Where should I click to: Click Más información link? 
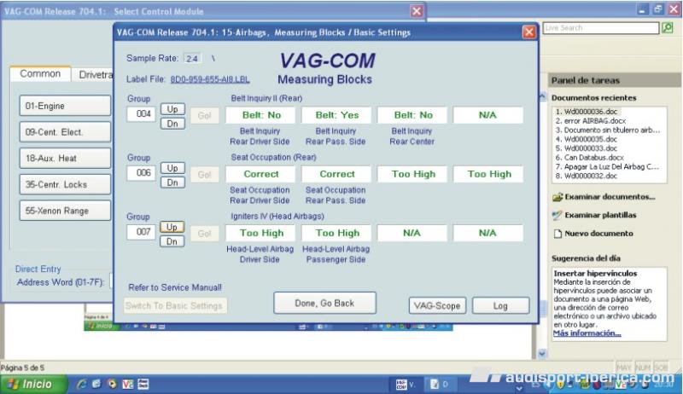coord(587,333)
